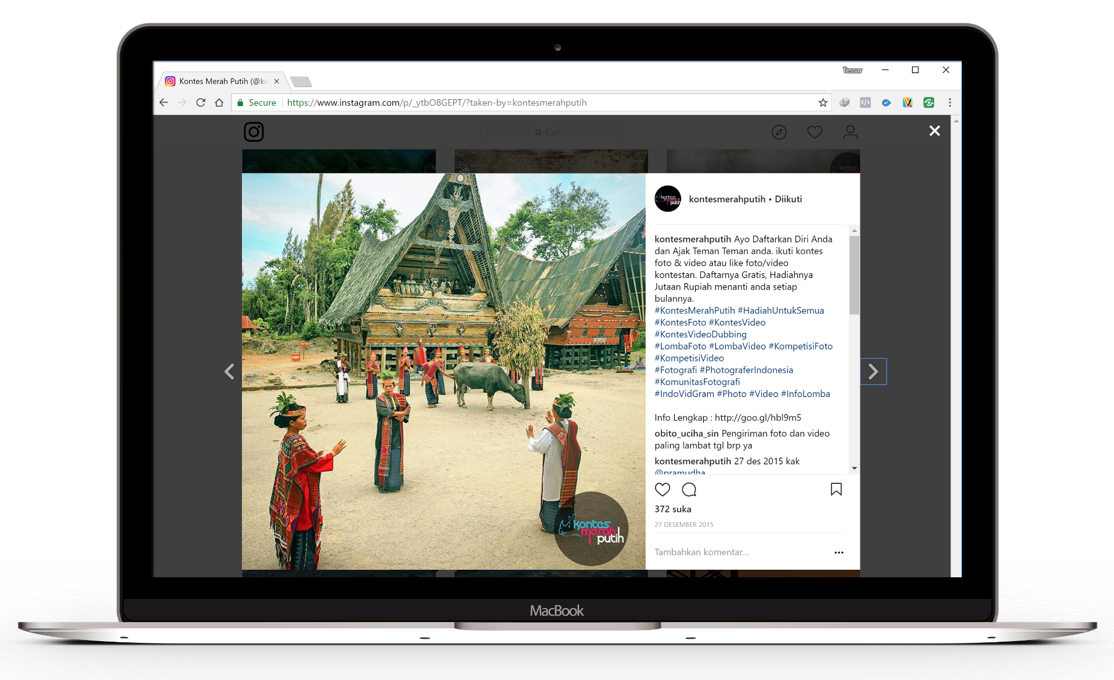Open the Explore compass icon

[x=779, y=132]
